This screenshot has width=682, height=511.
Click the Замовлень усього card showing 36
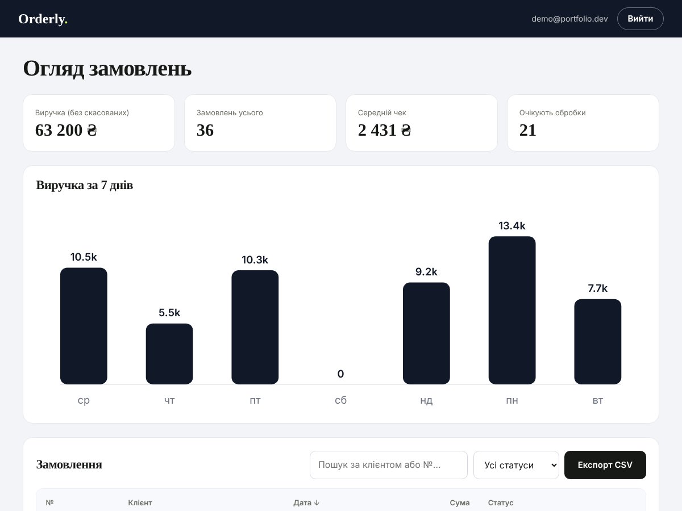pos(260,123)
